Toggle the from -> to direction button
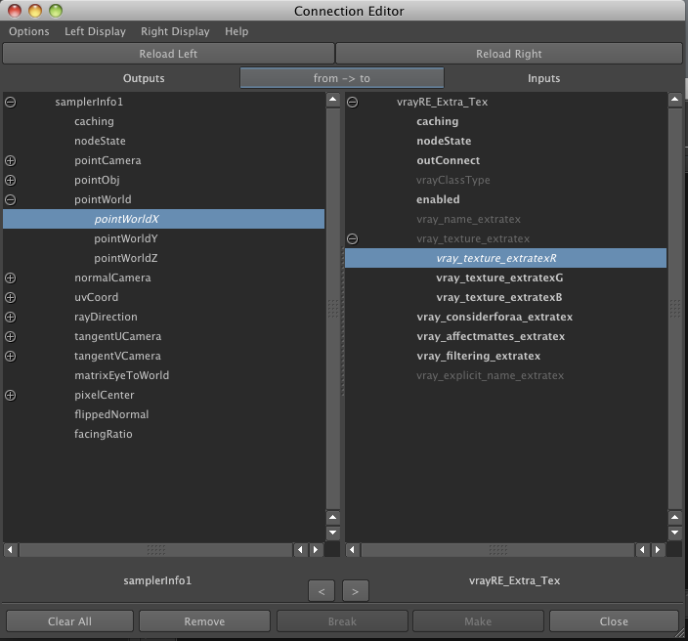Screen dimensions: 688x641 [x=342, y=78]
